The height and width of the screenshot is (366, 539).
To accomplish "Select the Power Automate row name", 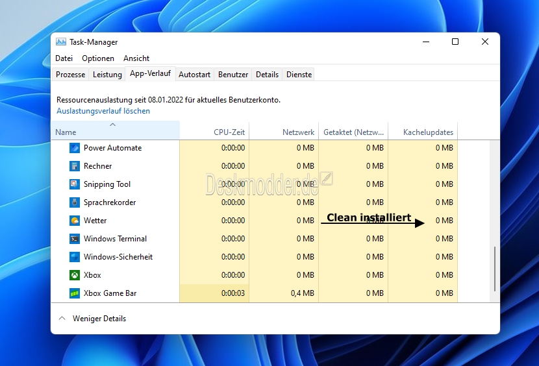I will coord(113,148).
